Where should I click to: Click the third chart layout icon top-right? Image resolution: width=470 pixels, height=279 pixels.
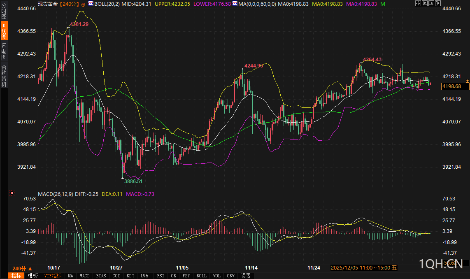tap(431, 4)
